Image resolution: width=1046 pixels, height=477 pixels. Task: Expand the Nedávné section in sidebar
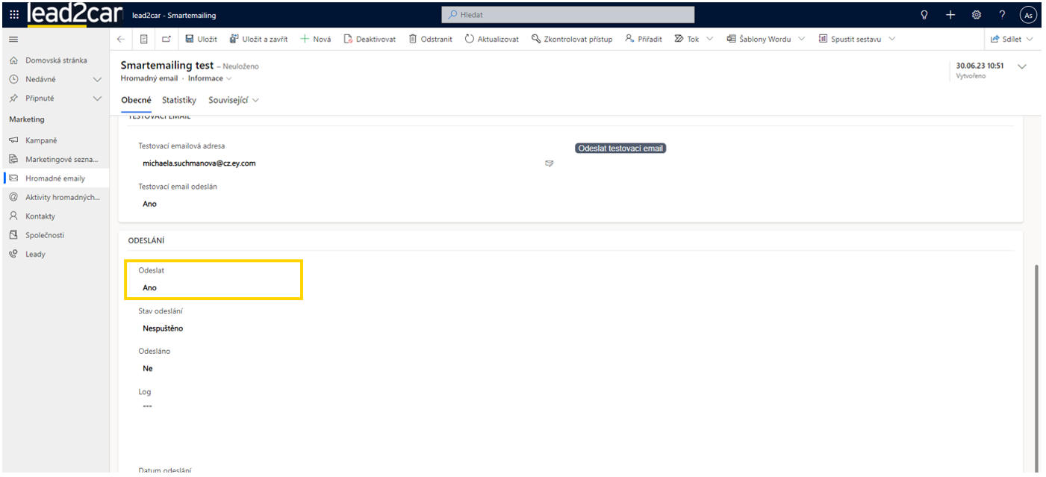96,79
